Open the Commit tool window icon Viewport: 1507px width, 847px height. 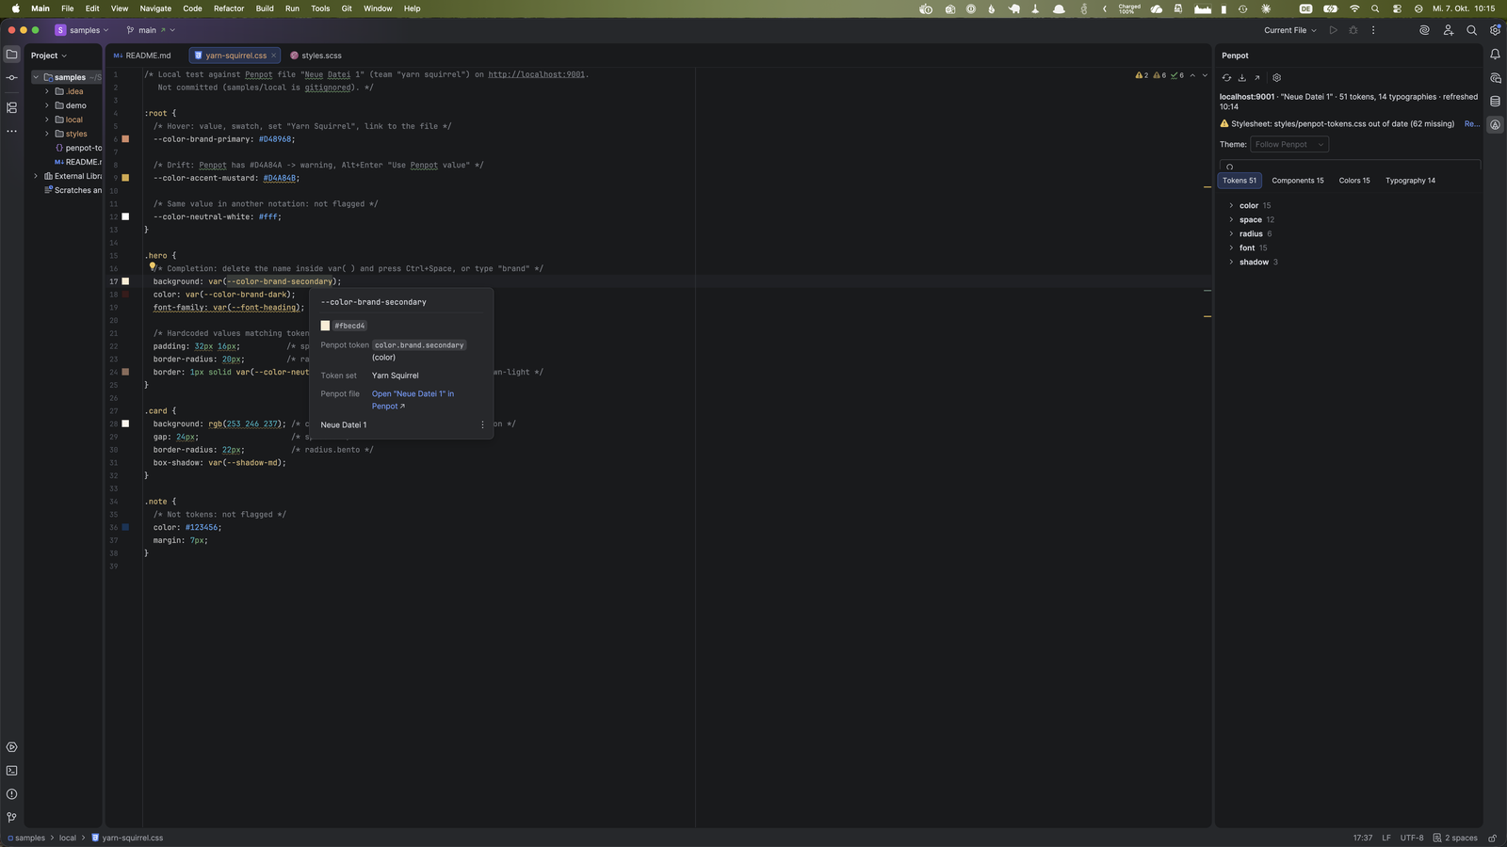11,78
